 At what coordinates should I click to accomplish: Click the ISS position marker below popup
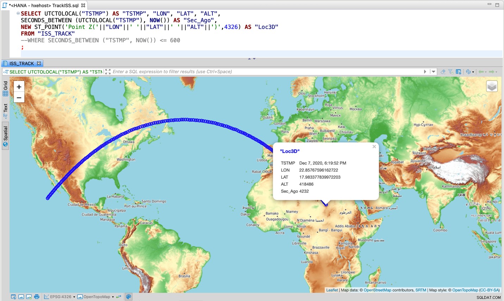coord(326,204)
